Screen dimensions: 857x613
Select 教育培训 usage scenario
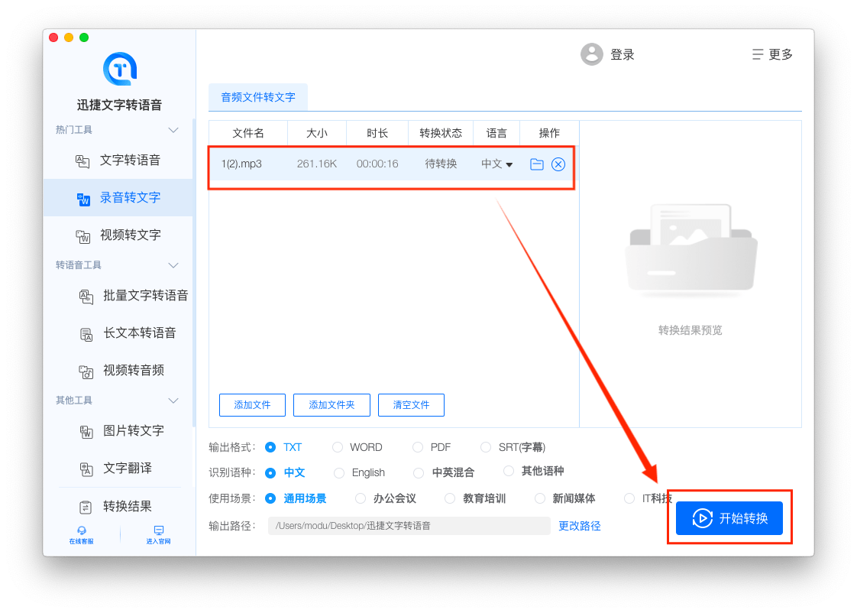(449, 498)
